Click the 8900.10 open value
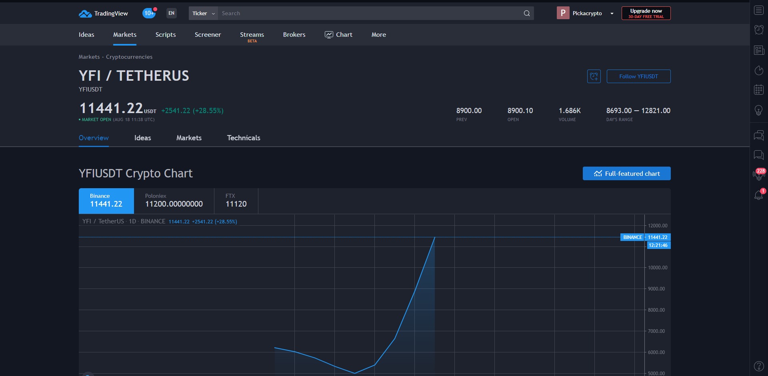Screen dimensions: 768x376 (520, 111)
